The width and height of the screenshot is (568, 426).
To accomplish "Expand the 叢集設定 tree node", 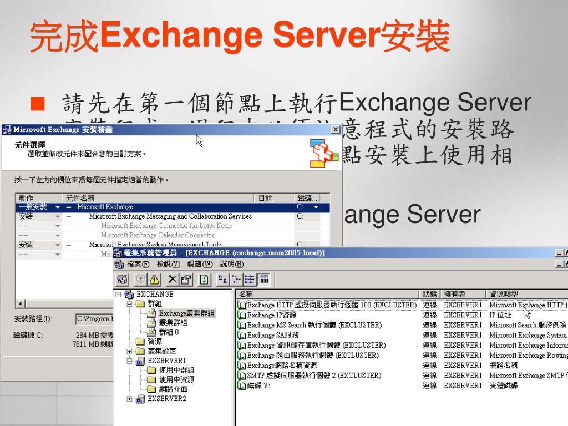I will (129, 351).
